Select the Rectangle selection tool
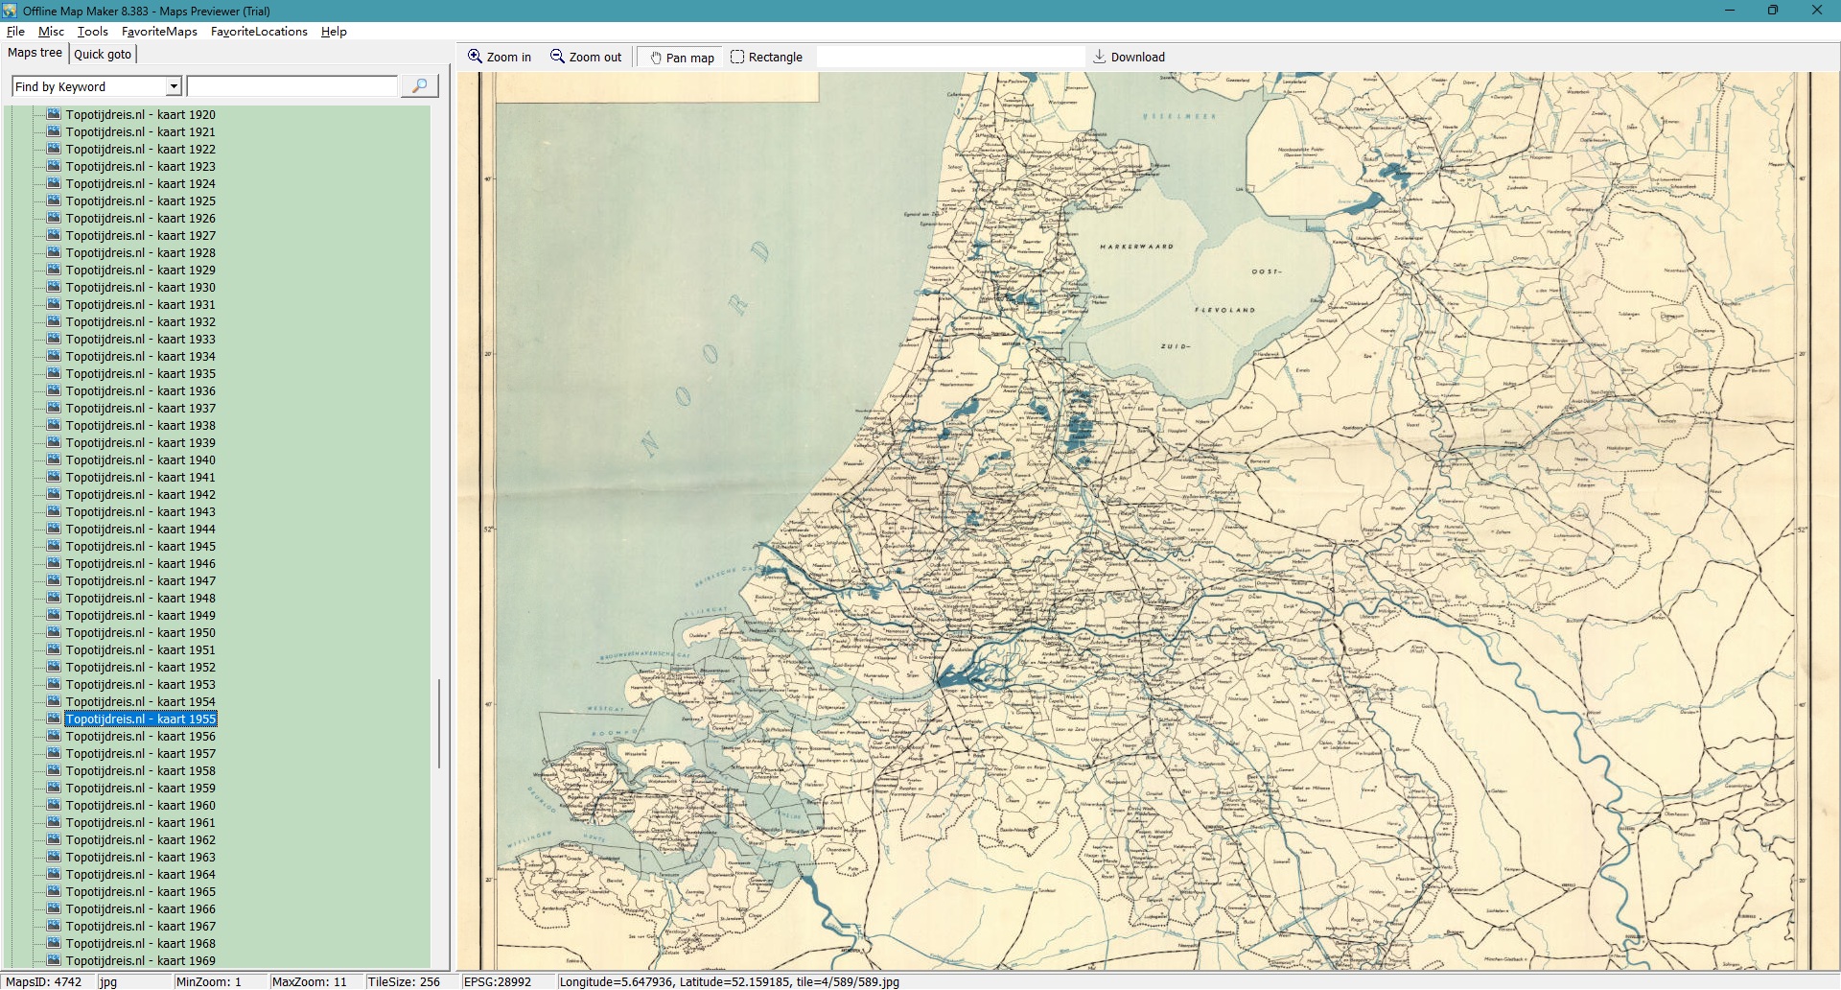Viewport: 1841px width, 990px height. [737, 57]
